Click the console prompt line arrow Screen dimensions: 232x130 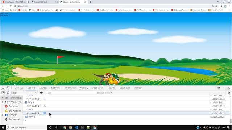25,120
